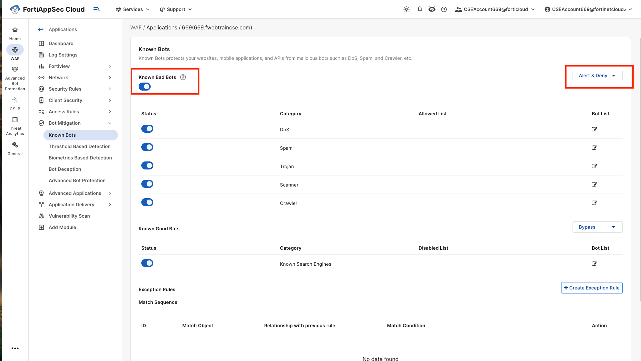Edit the Crawler bot list
This screenshot has width=641, height=361.
(x=595, y=203)
